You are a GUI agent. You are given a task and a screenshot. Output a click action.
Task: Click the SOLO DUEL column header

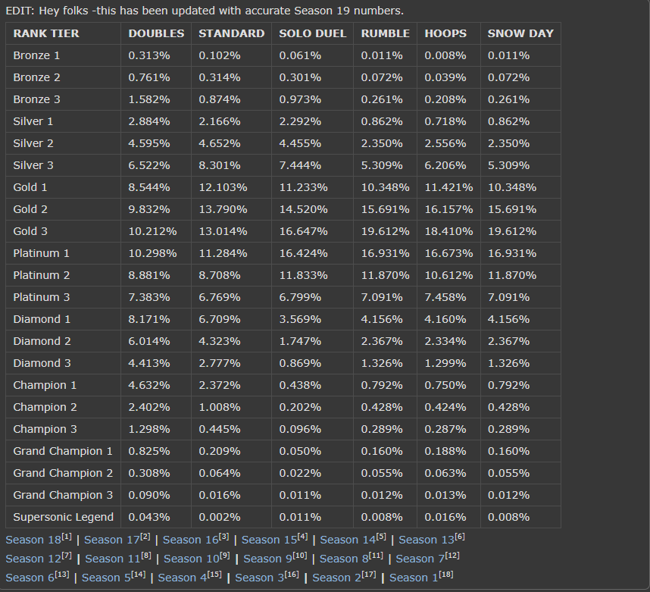point(313,33)
